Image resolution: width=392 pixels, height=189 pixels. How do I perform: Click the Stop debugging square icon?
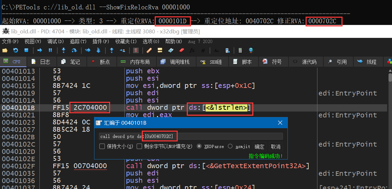(26, 50)
